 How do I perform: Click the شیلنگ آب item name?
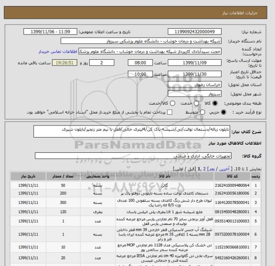coord(165,234)
